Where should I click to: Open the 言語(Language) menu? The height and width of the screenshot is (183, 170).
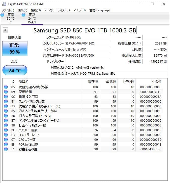(x=100, y=10)
